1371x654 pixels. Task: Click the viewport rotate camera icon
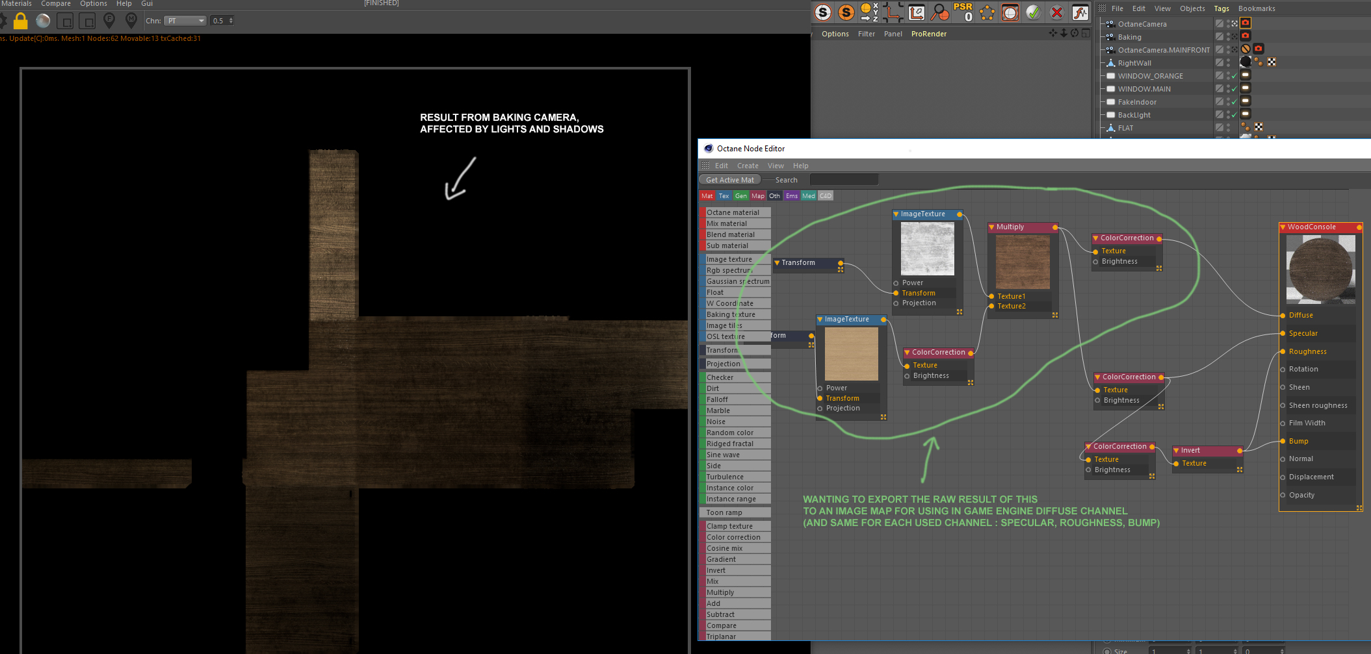[x=1075, y=33]
